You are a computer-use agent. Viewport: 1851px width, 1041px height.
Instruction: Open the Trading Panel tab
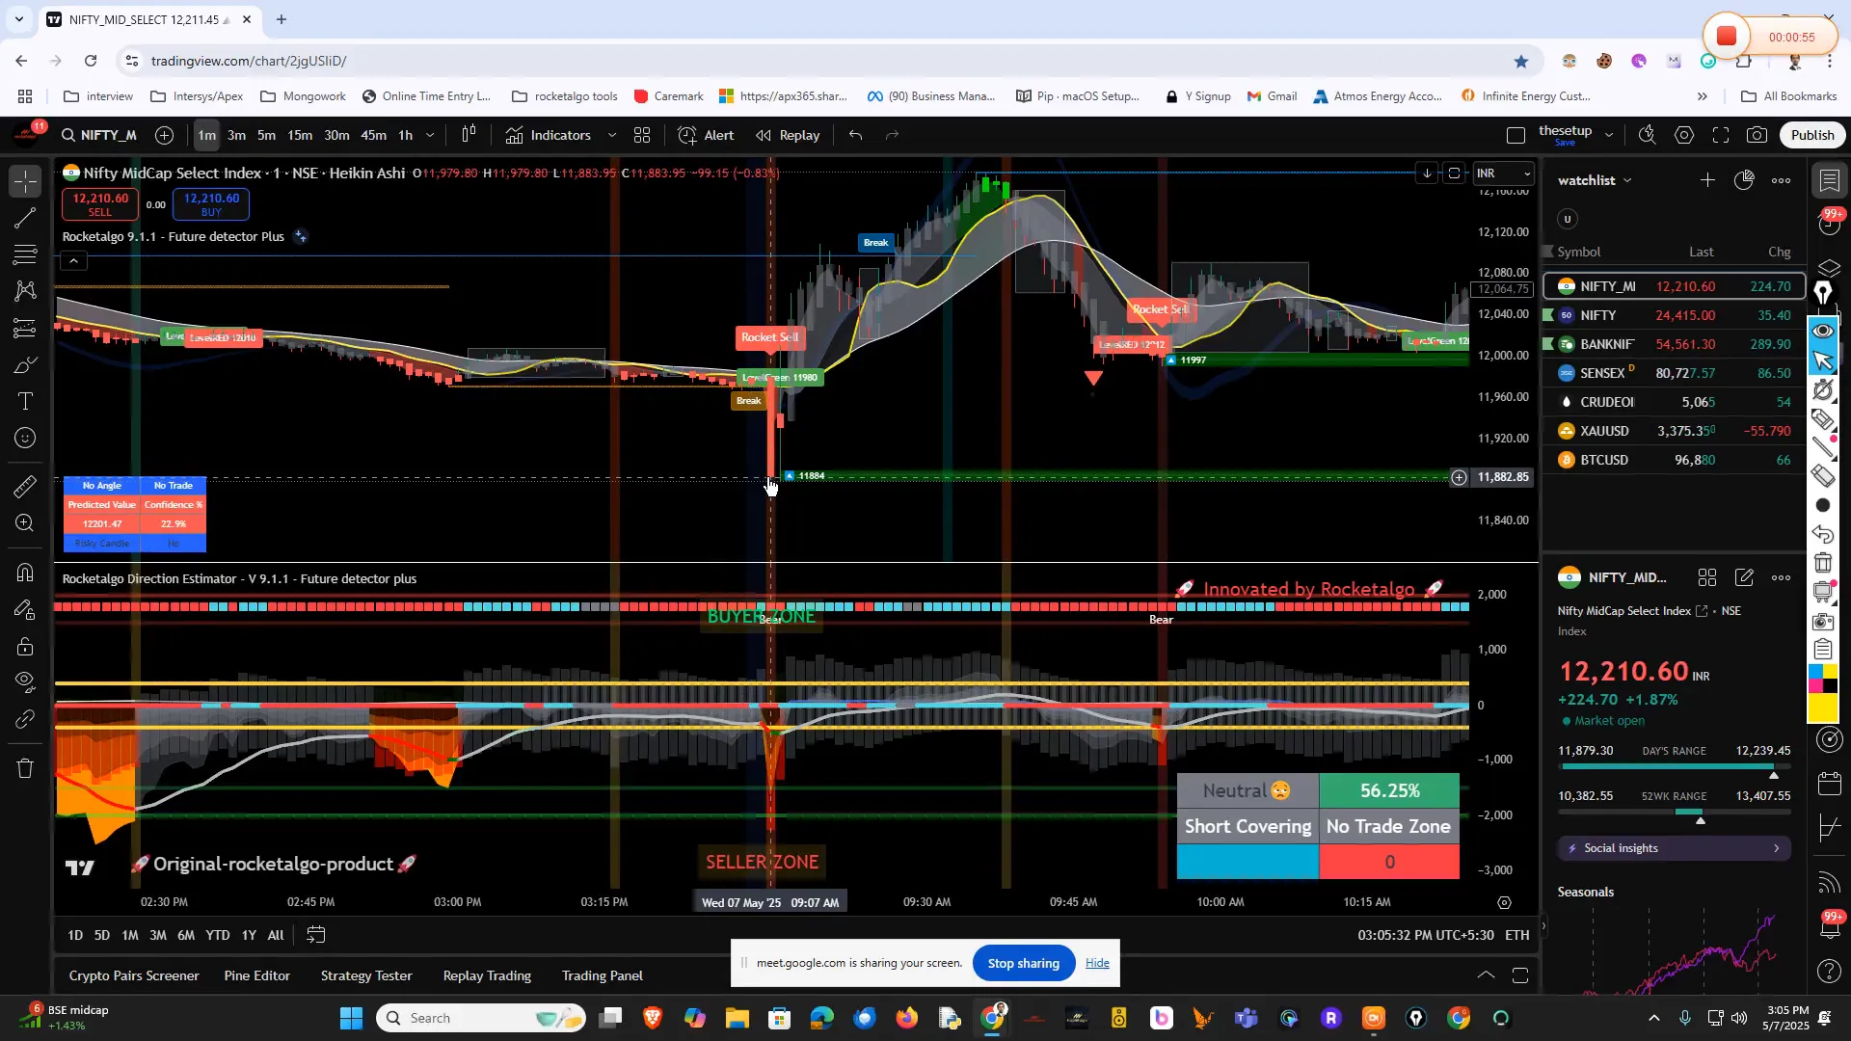(603, 975)
